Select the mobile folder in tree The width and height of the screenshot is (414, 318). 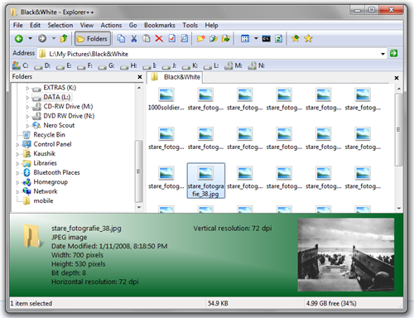[43, 200]
